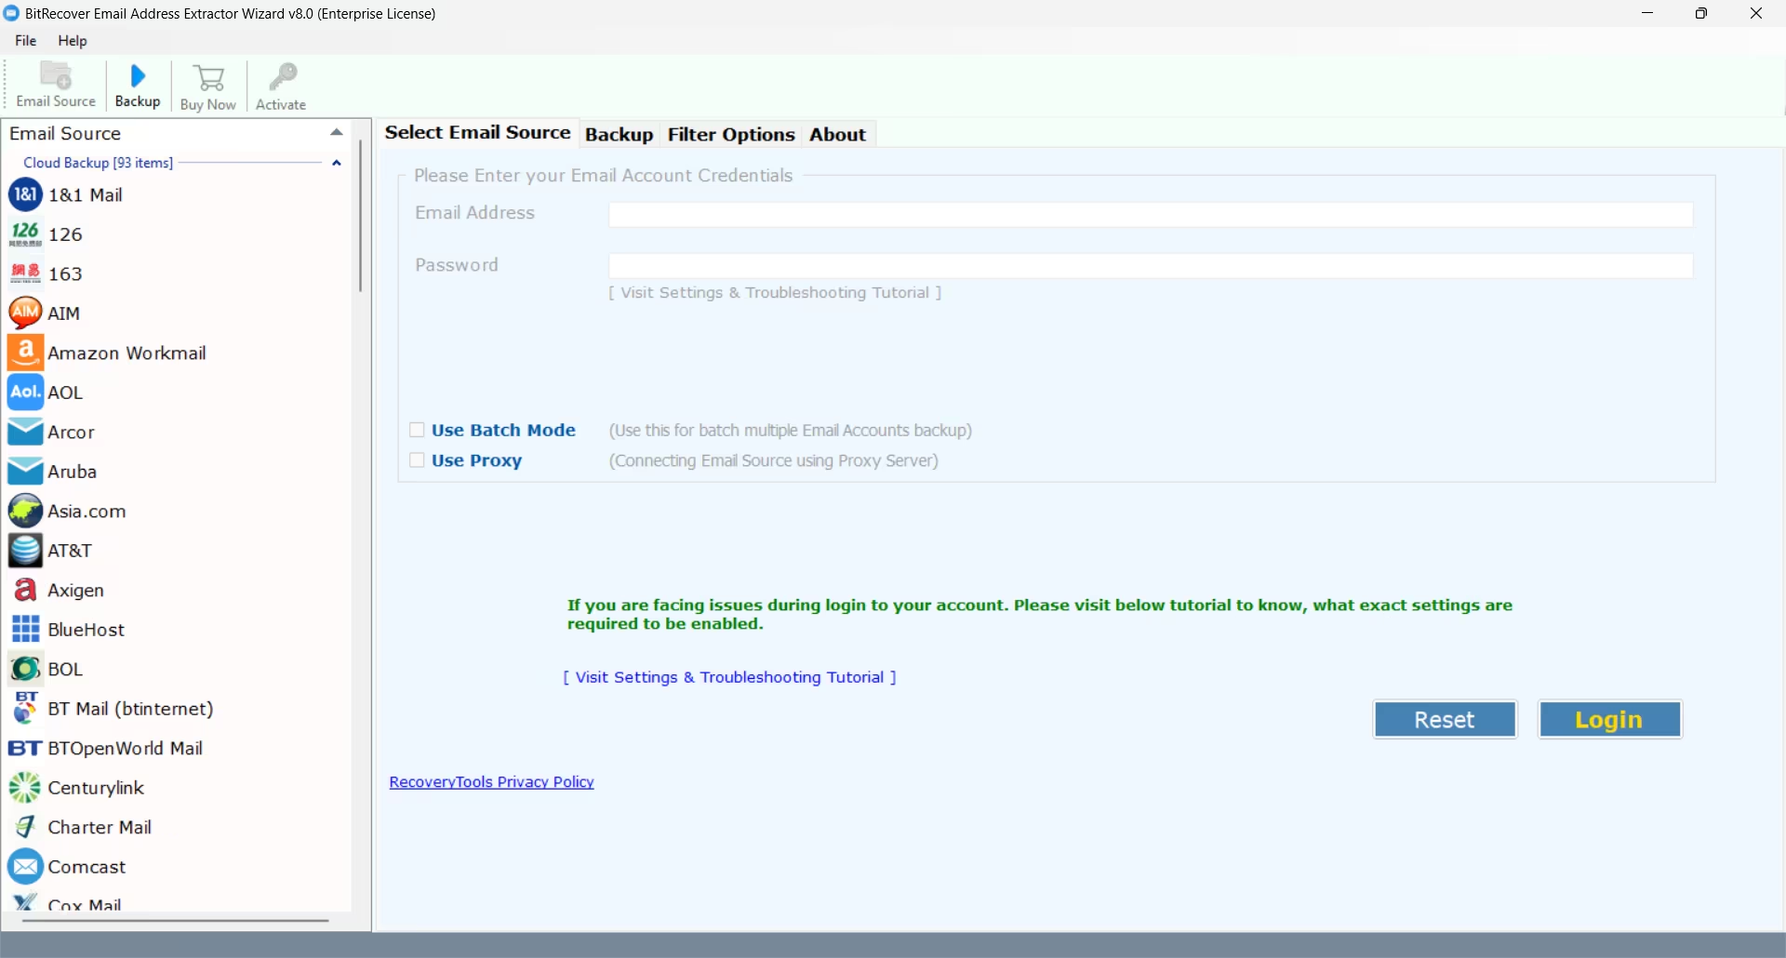Screen dimensions: 1786x958
Task: Enable the Use Batch Mode checkbox
Action: 417,430
